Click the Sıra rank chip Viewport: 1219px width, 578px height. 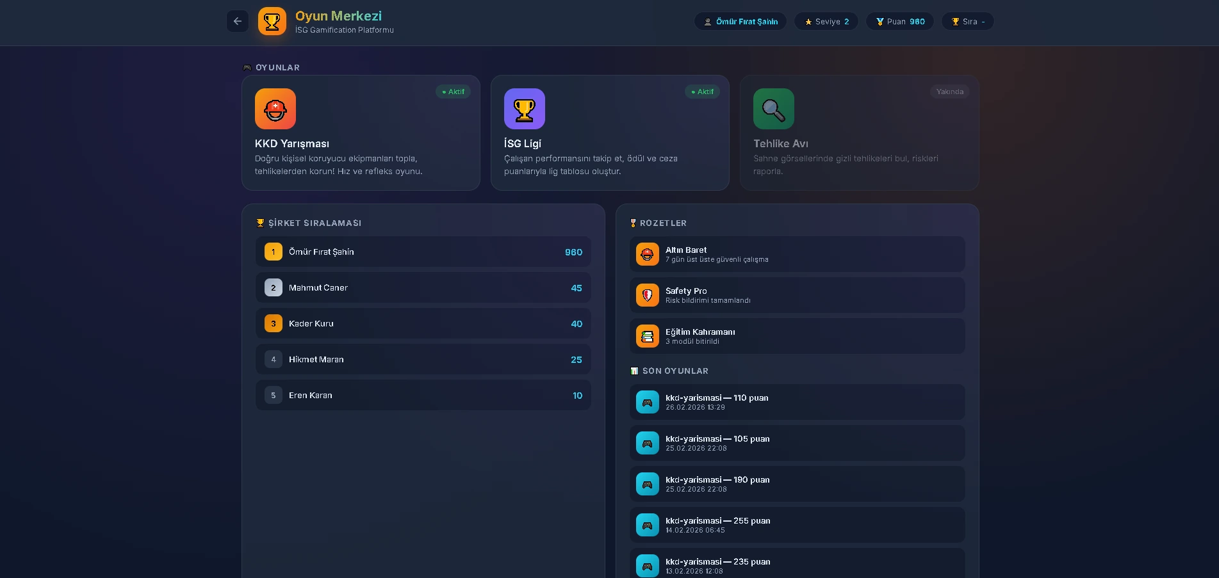tap(968, 22)
